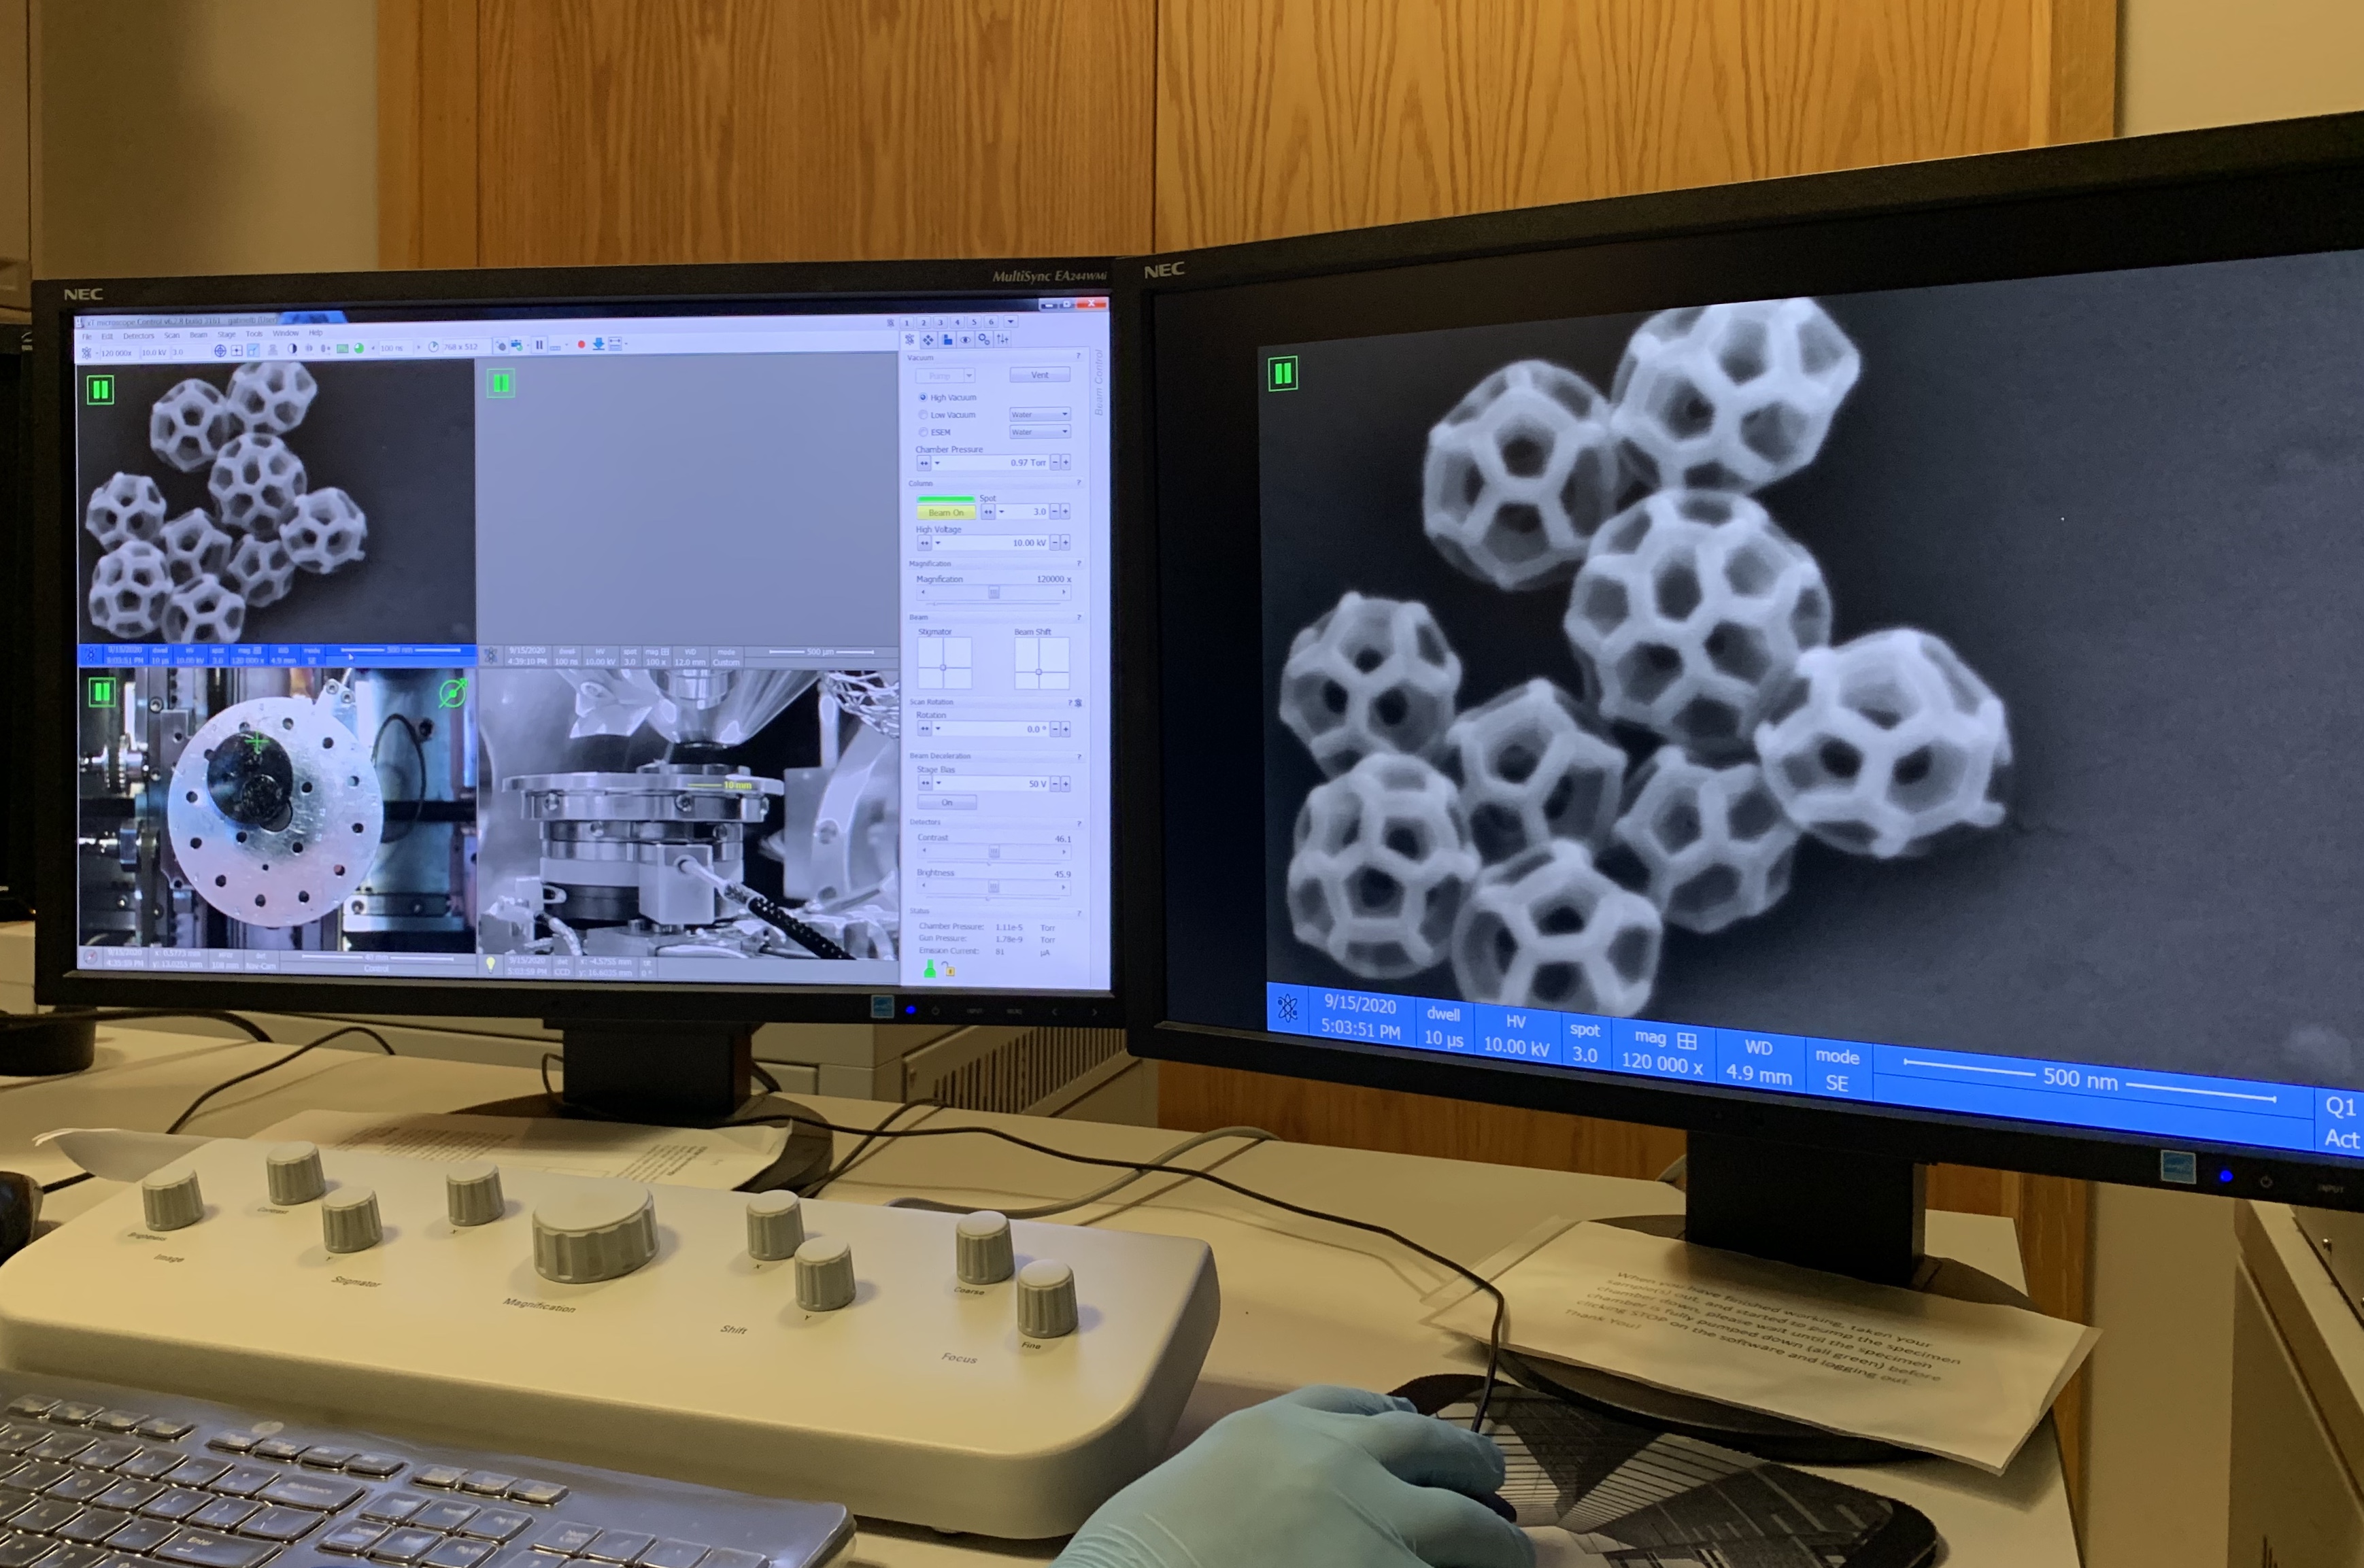
Task: Open the navigation arrows page icon
Action: pyautogui.click(x=928, y=340)
